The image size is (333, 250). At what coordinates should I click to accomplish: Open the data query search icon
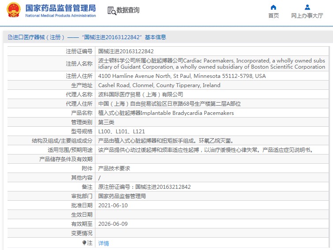(112, 11)
